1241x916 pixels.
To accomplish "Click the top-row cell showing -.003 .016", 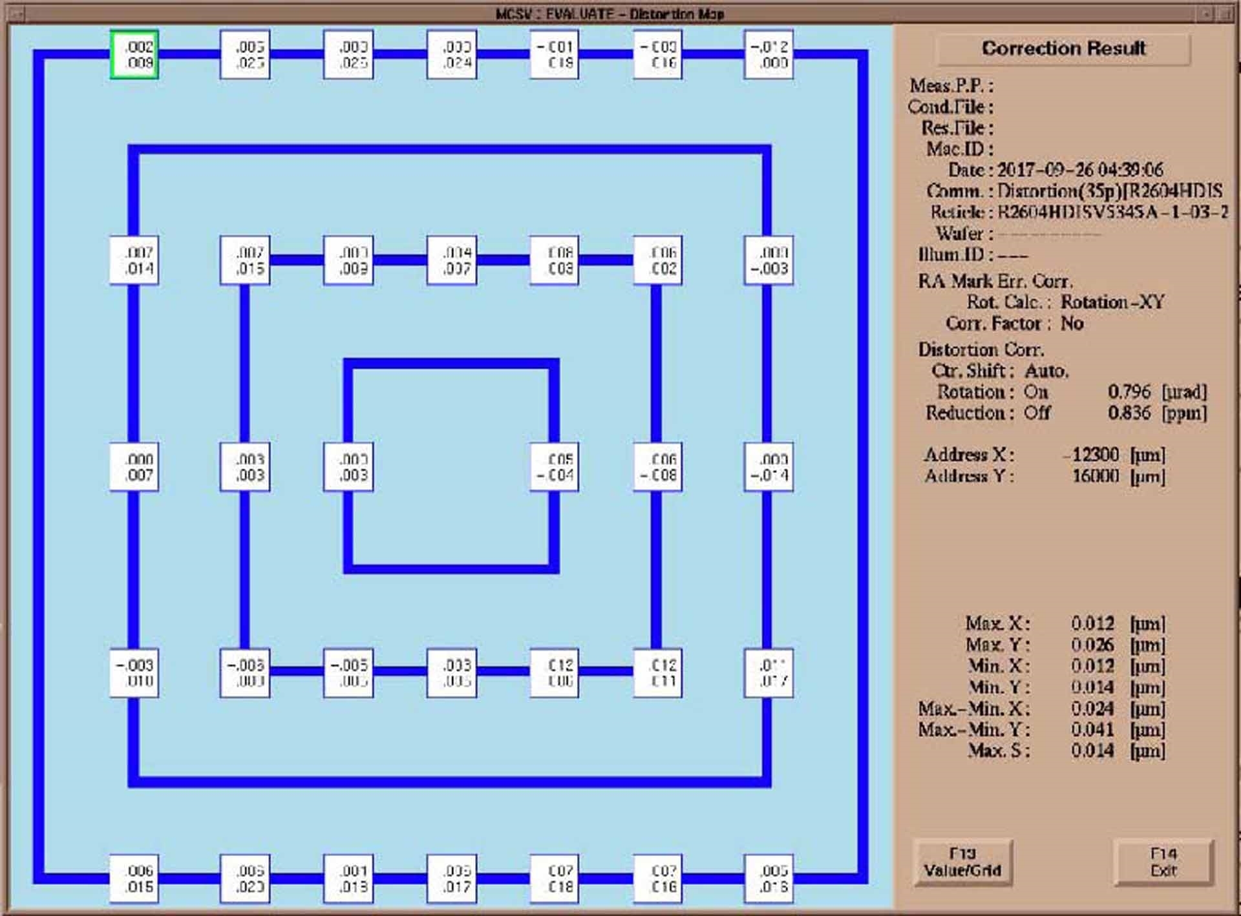I will [658, 55].
